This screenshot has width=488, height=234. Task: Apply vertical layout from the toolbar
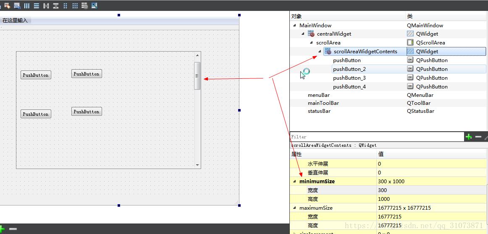[36, 6]
